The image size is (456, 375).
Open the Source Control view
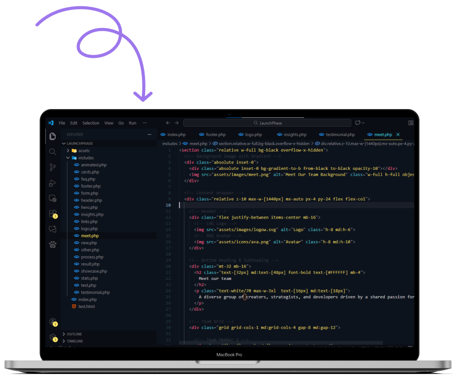pyautogui.click(x=53, y=167)
